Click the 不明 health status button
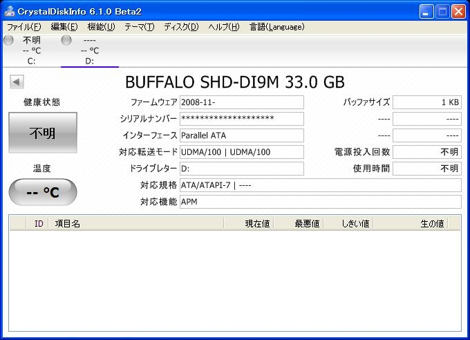 [43, 133]
